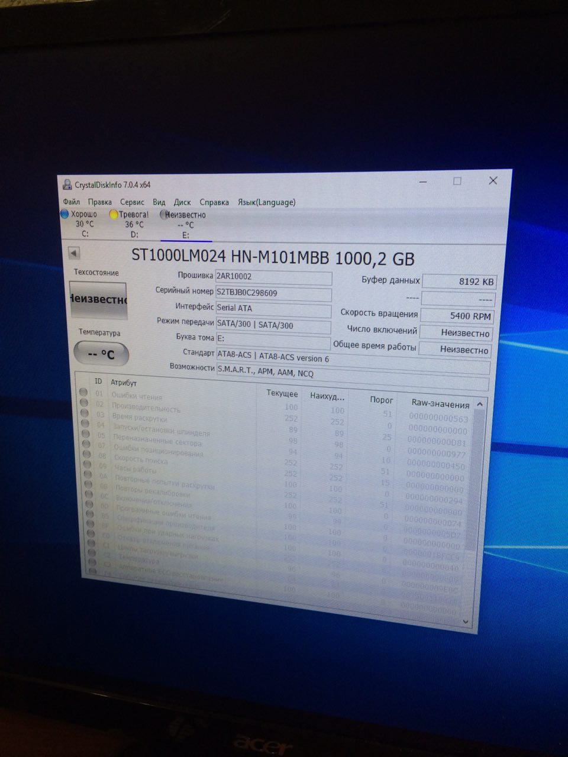Click the attribute list vertical scrollbar thumb
The image size is (568, 757).
[x=476, y=480]
